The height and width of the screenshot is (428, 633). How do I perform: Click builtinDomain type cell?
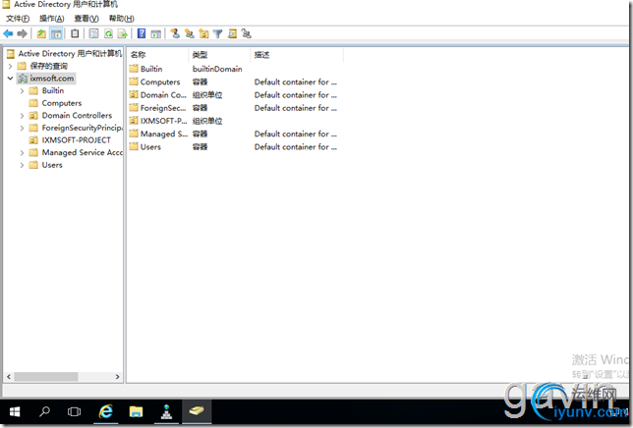(x=217, y=69)
